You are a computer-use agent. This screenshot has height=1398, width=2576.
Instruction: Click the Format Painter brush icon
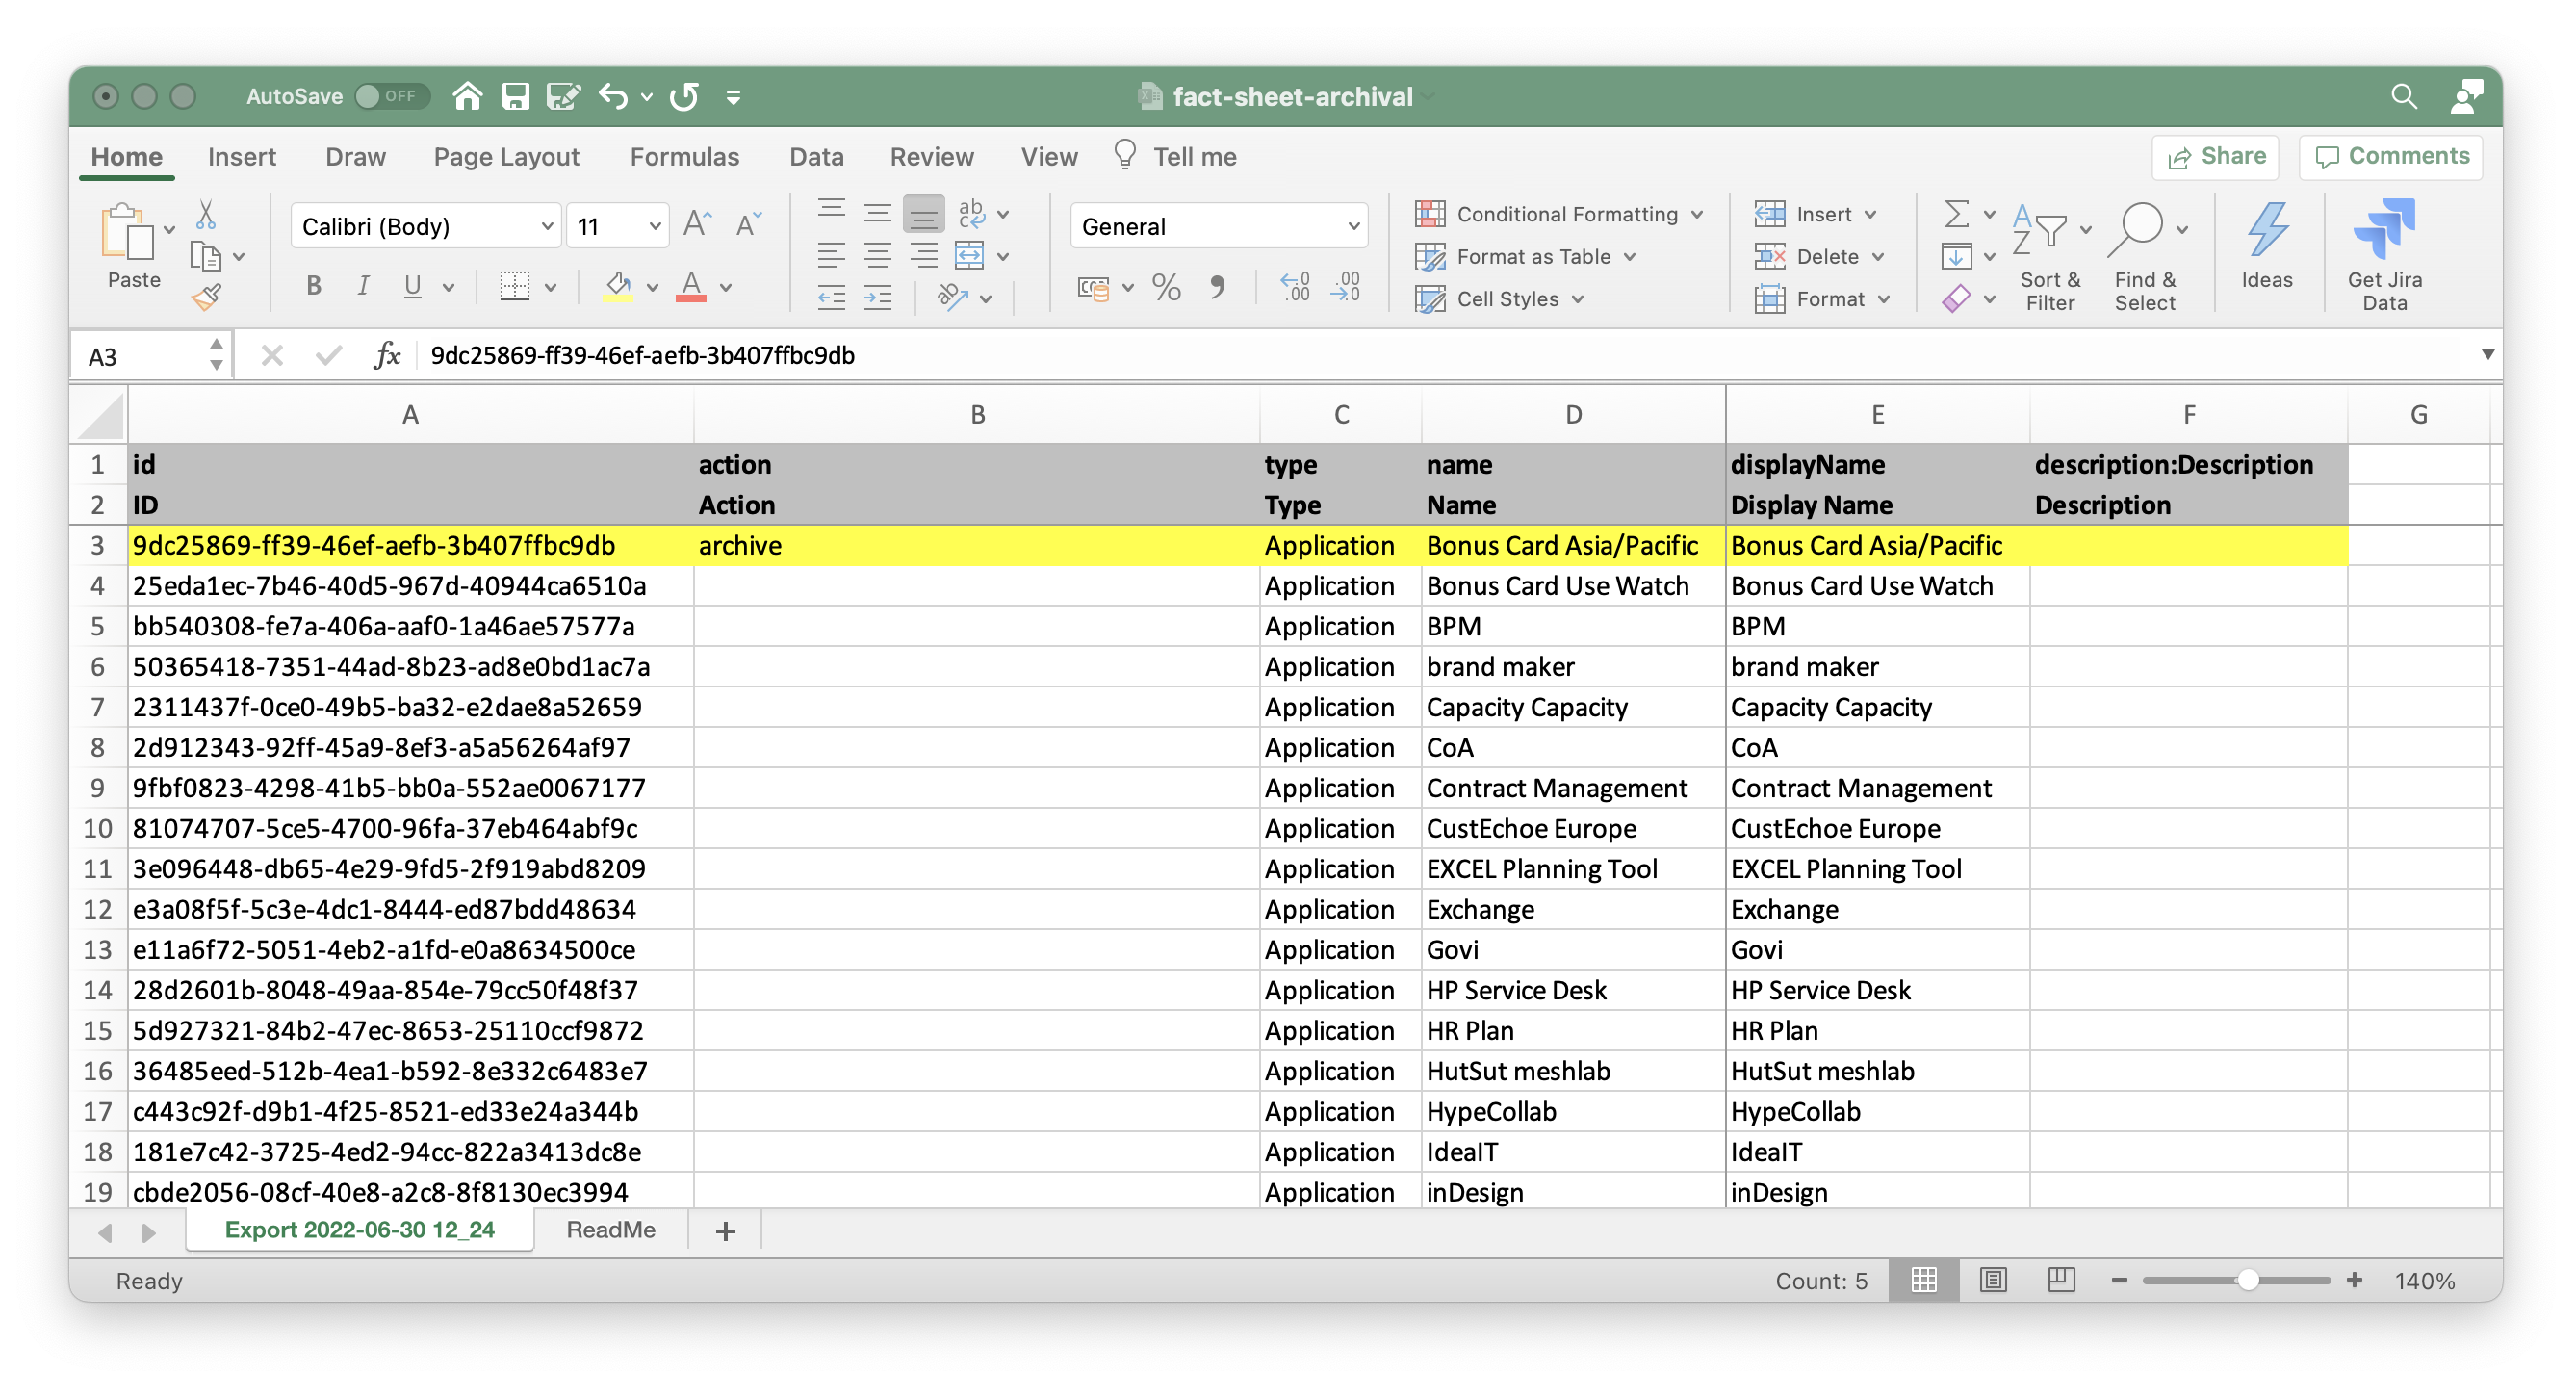click(x=207, y=297)
